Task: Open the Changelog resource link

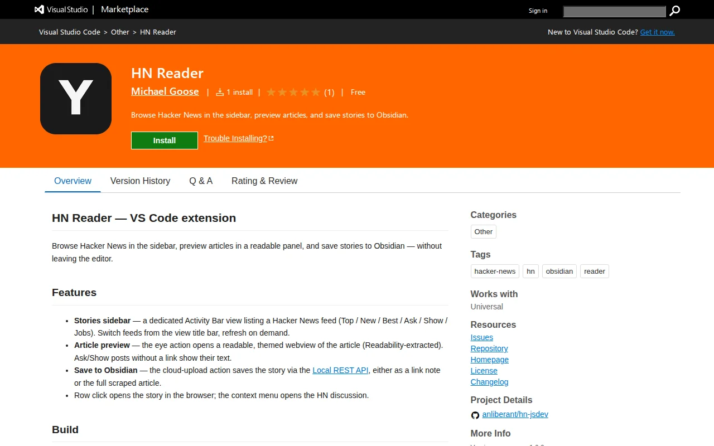Action: coord(490,382)
